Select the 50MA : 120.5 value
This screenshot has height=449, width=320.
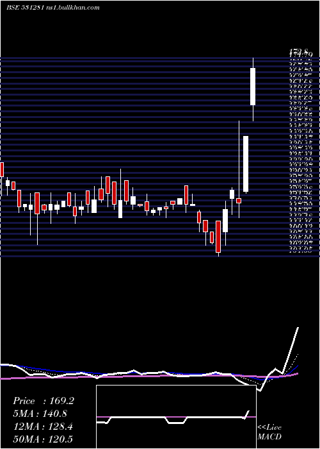pos(43,439)
